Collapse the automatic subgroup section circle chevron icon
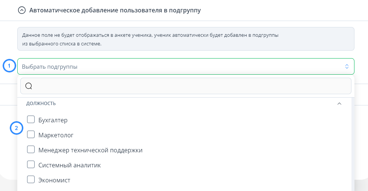368x191 pixels. [x=21, y=10]
